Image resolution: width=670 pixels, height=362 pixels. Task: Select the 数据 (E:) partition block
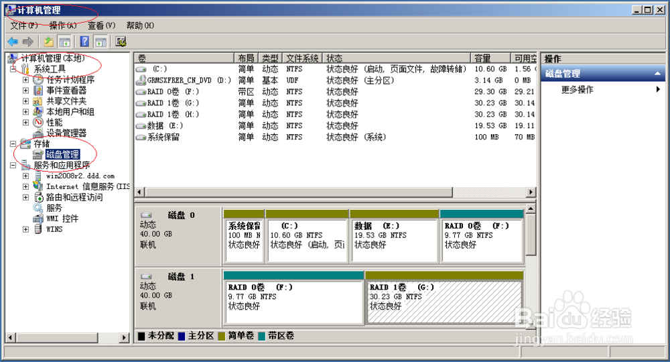pos(394,237)
